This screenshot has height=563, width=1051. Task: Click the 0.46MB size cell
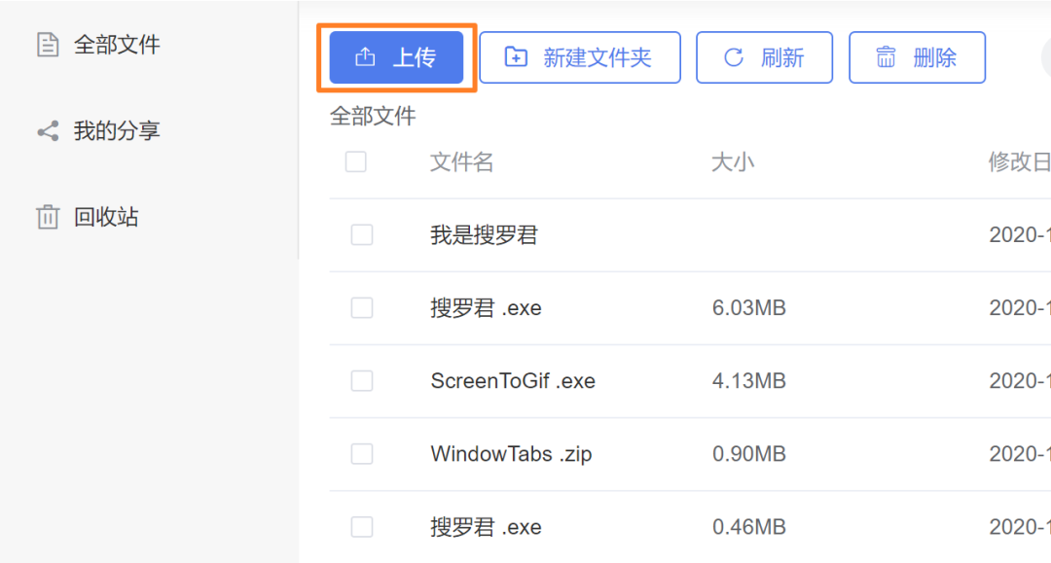point(748,527)
